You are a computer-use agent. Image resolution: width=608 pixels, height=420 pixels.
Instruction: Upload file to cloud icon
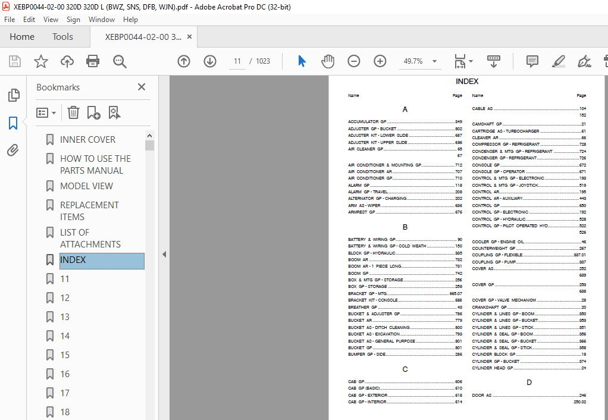click(67, 61)
